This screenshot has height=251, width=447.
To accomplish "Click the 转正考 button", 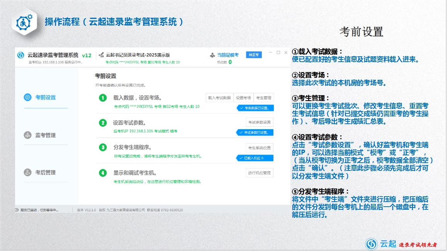I will coord(254,55).
